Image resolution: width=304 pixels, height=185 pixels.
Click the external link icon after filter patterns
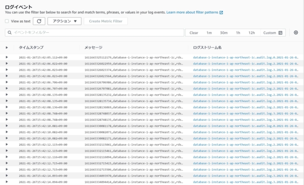point(221,12)
